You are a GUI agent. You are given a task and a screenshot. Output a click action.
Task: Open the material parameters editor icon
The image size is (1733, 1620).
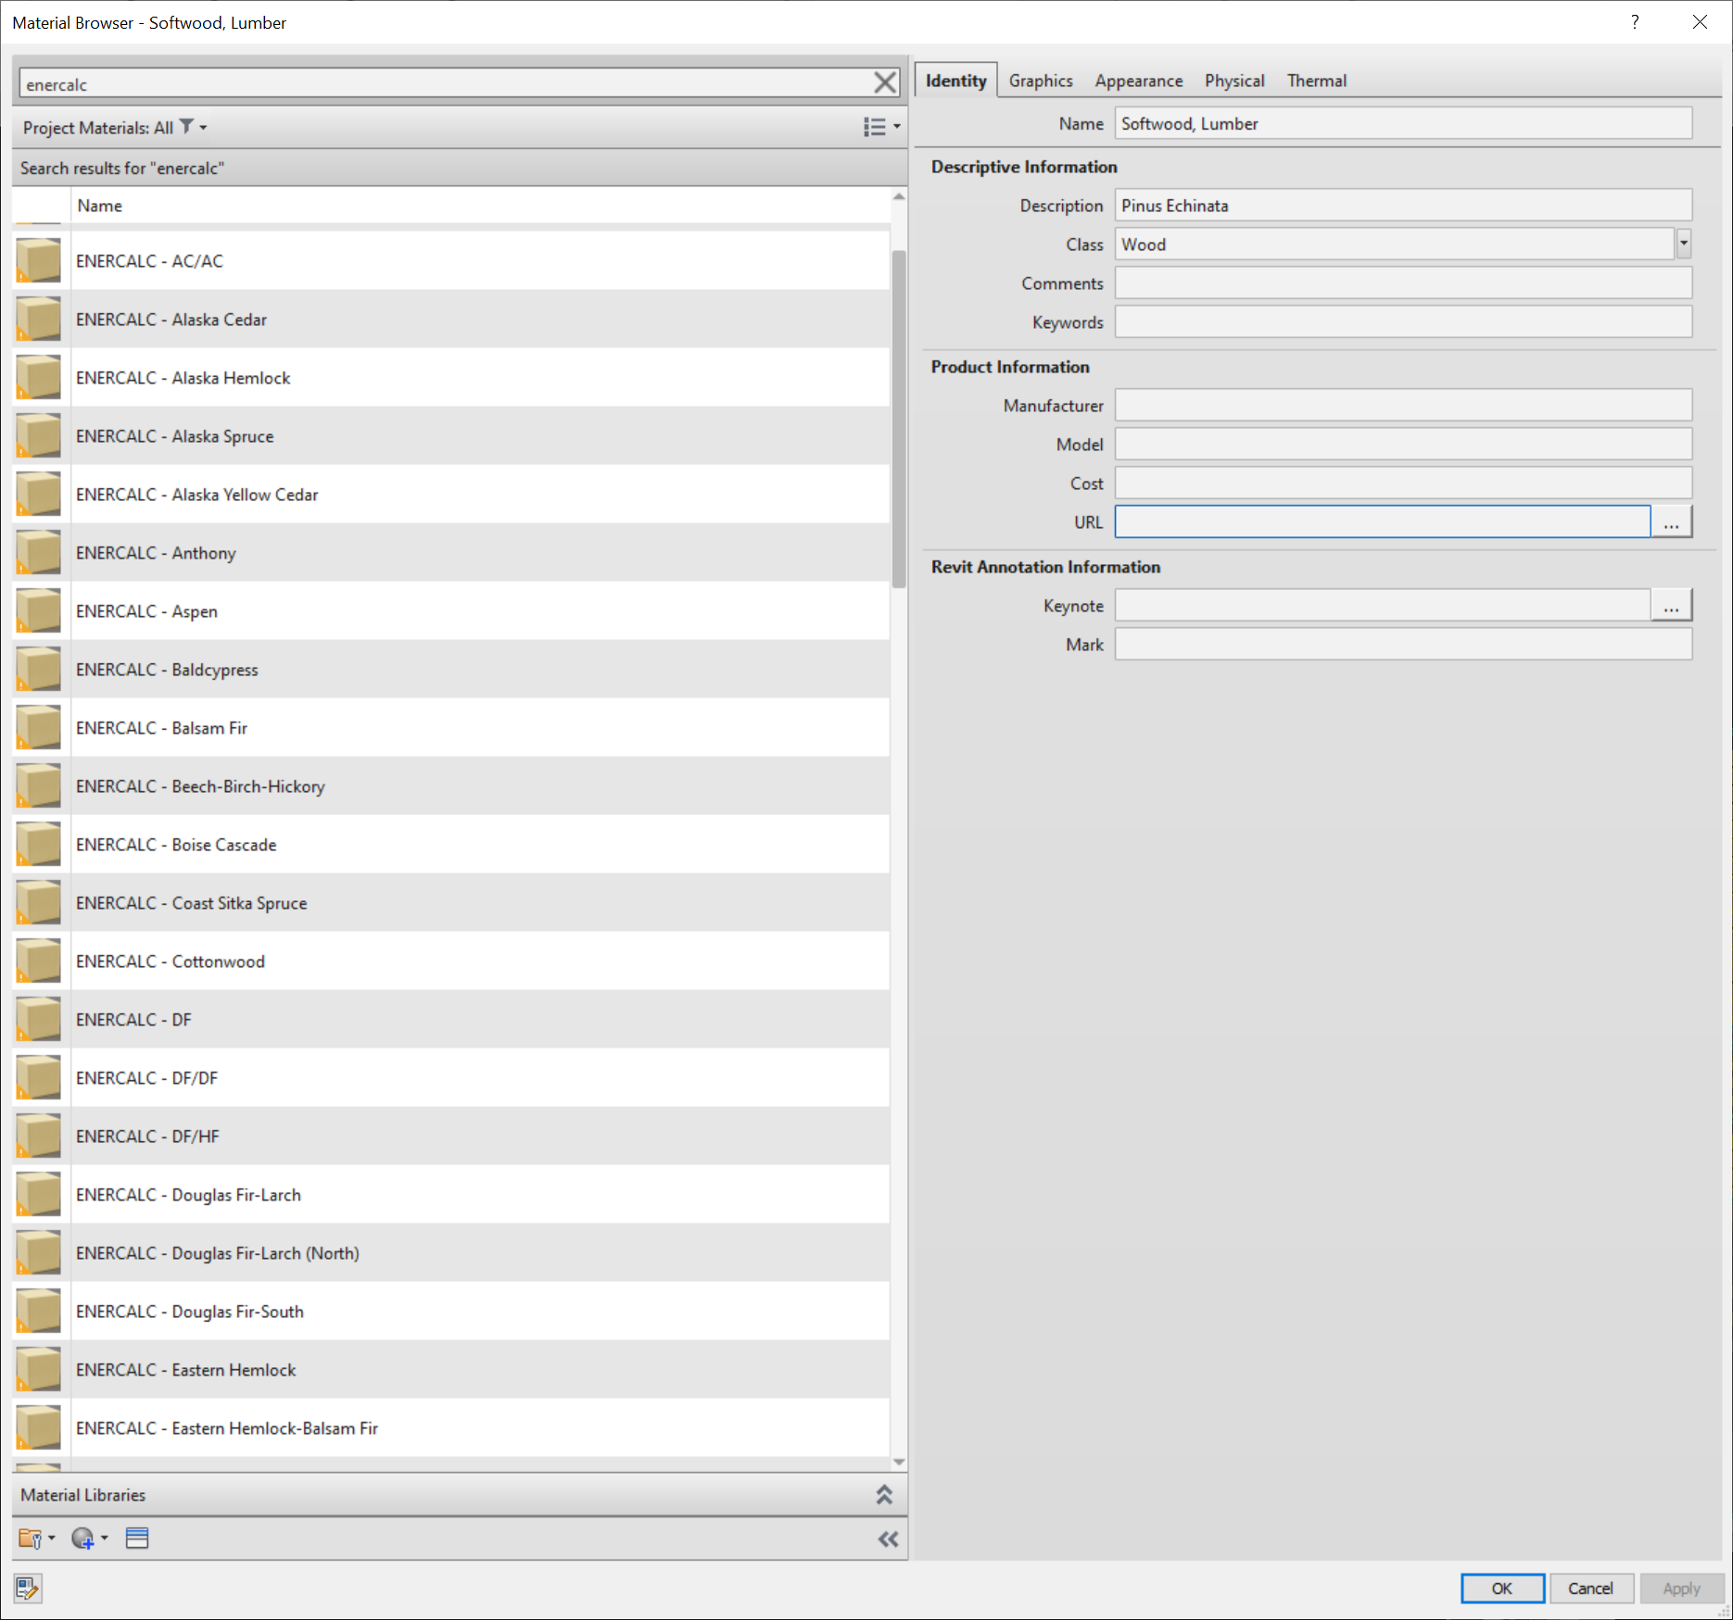(28, 1589)
